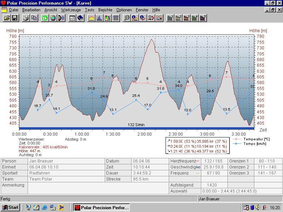The image size is (283, 212).
Task: Click the printer icon in toolbar
Action: 26,18
